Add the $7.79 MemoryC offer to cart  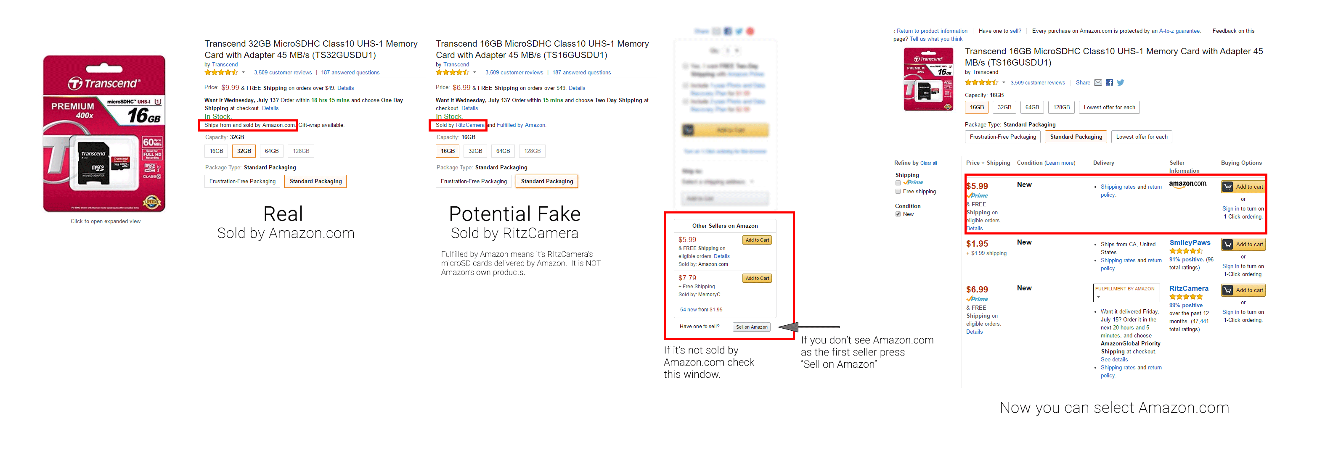click(x=757, y=278)
